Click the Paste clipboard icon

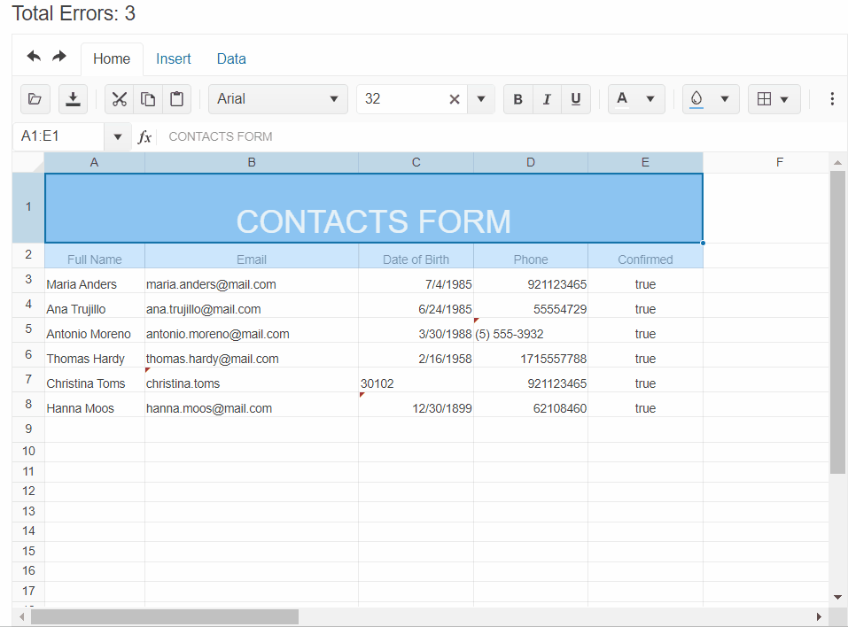[x=176, y=99]
